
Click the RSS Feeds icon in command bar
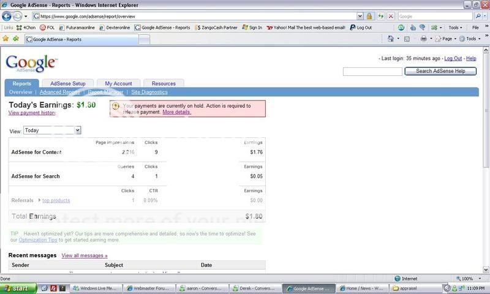pos(407,39)
